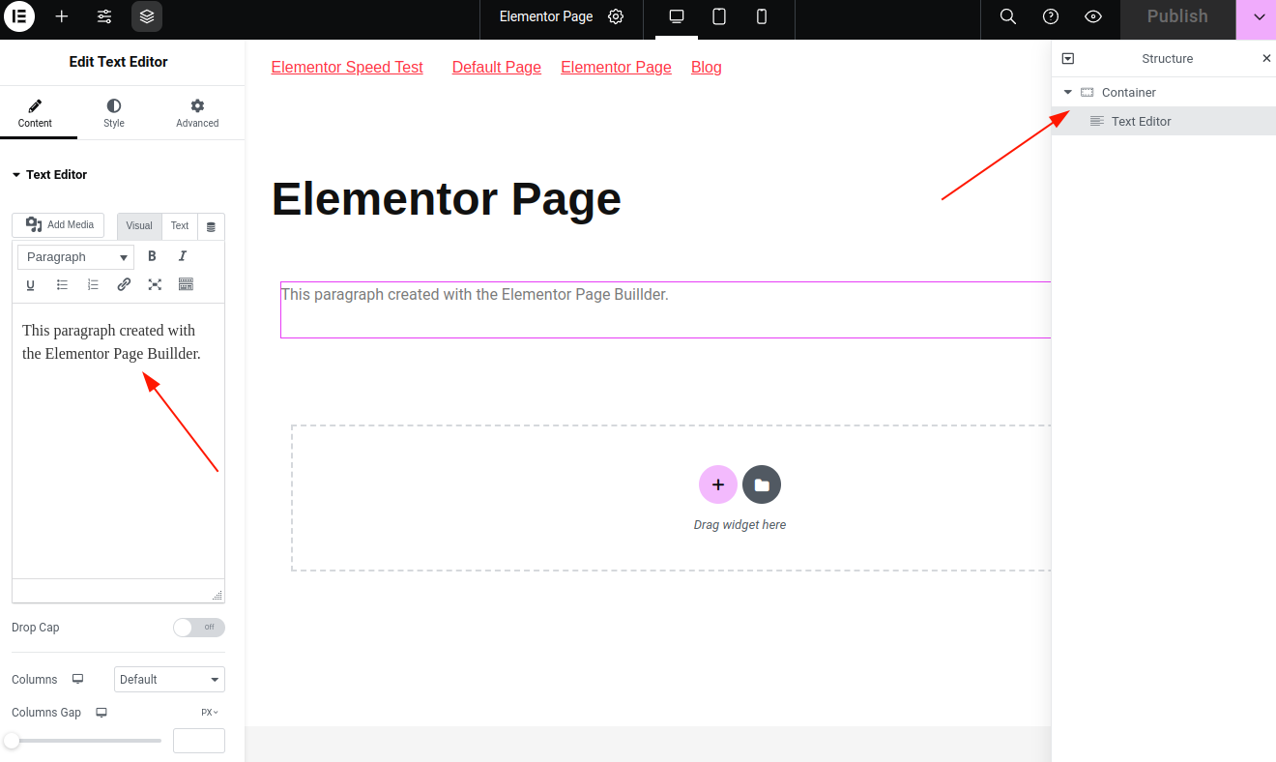Switch to the Advanced tab

click(x=197, y=113)
